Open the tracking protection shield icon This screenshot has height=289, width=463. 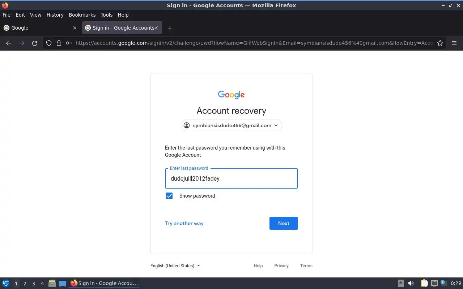coord(49,43)
